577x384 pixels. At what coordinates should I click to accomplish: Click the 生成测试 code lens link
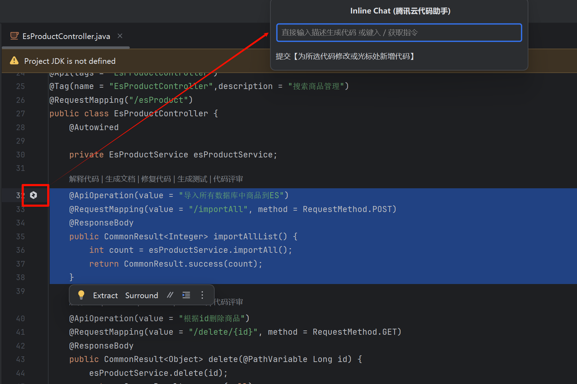(x=192, y=179)
